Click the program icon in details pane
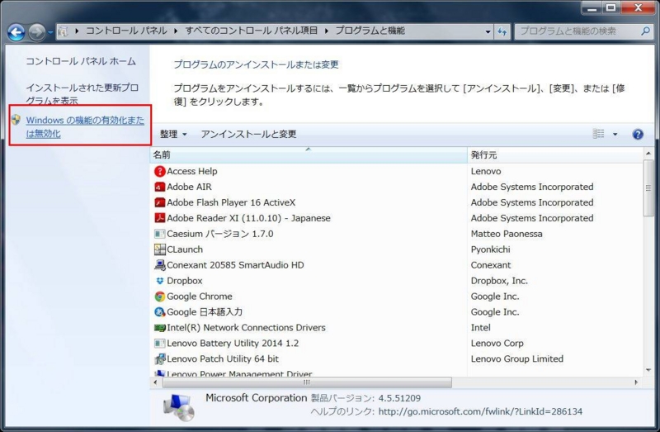 (179, 407)
